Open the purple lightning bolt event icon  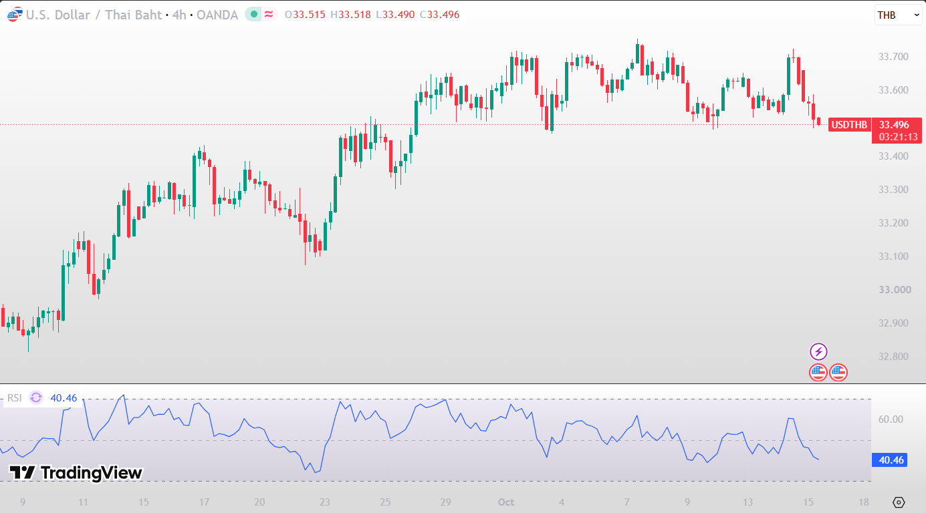coord(818,351)
